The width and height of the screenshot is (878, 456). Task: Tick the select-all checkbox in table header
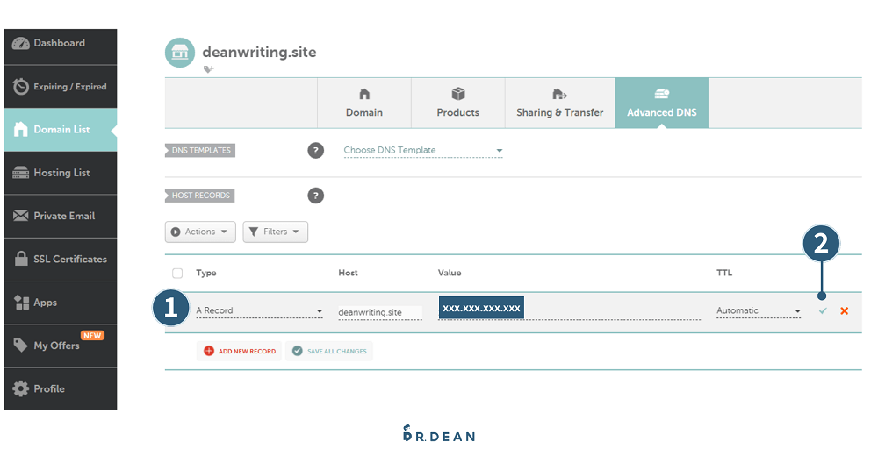pos(178,274)
